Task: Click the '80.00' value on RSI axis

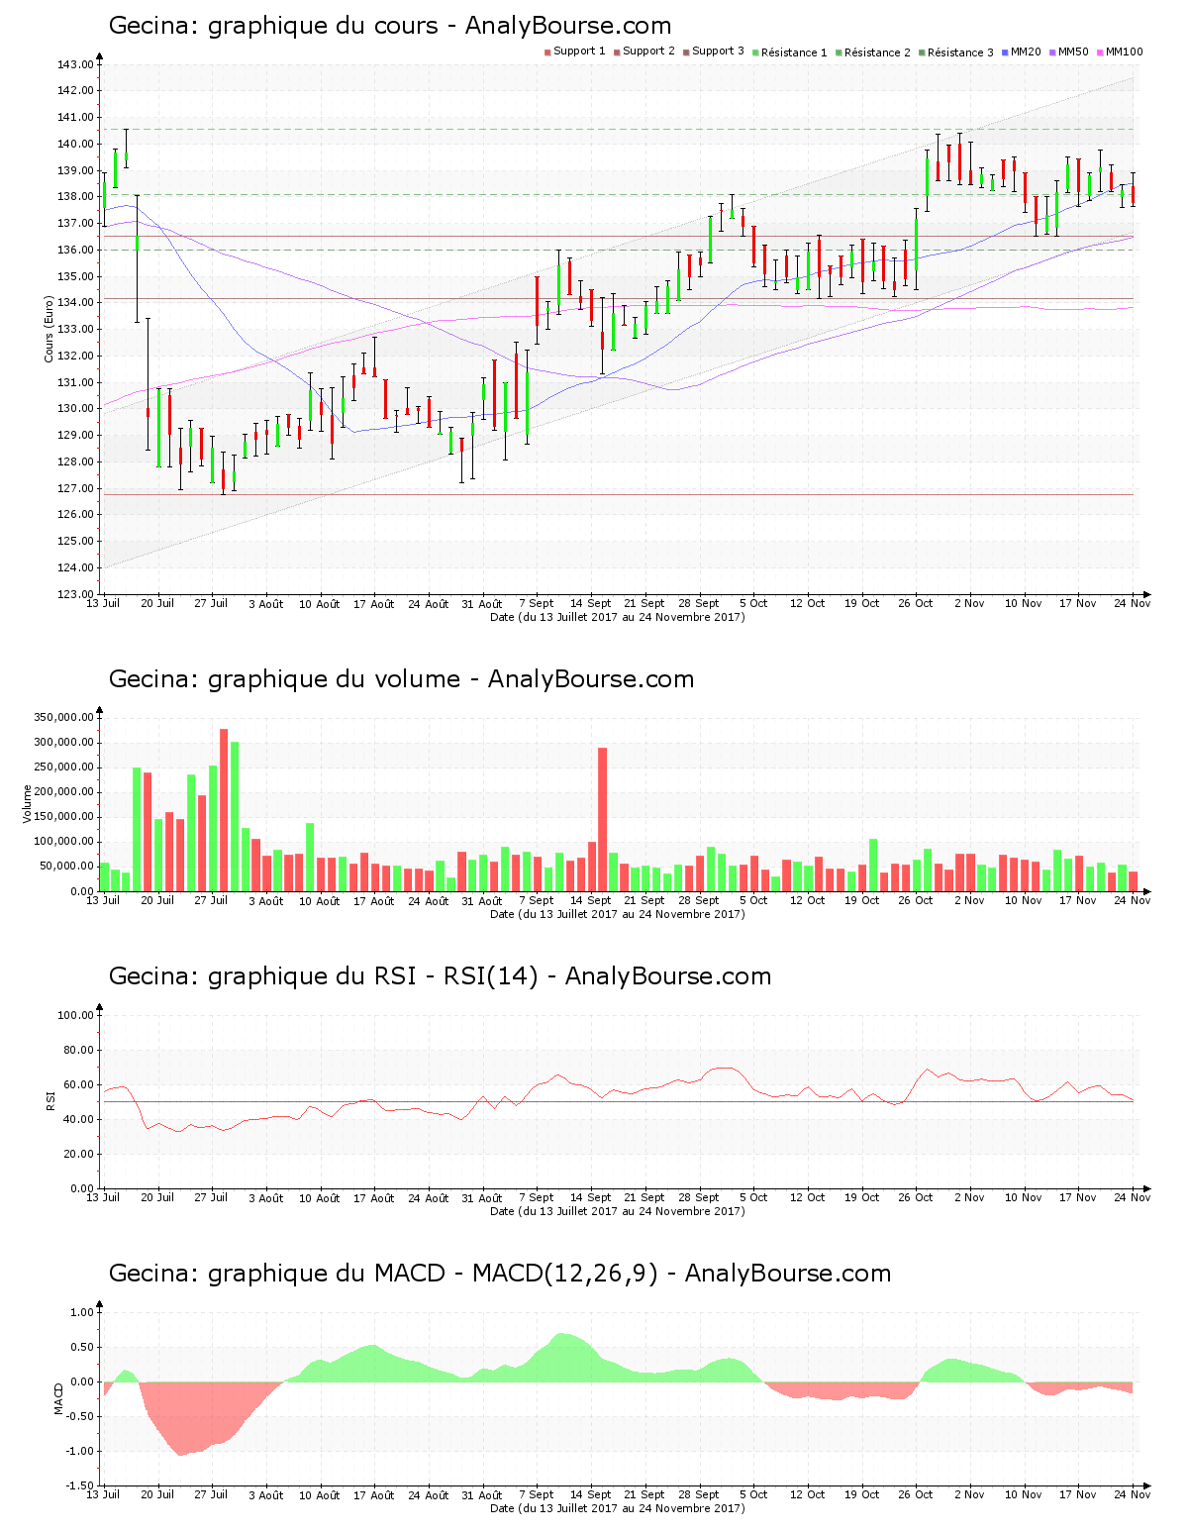Action: [79, 1050]
